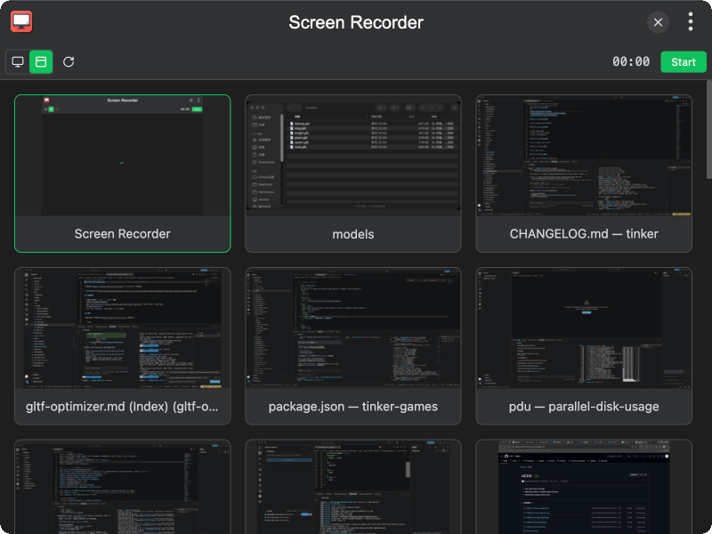Screen dimensions: 712x534
Task: Click the red Screen Recorder app icon
Action: pyautogui.click(x=21, y=21)
